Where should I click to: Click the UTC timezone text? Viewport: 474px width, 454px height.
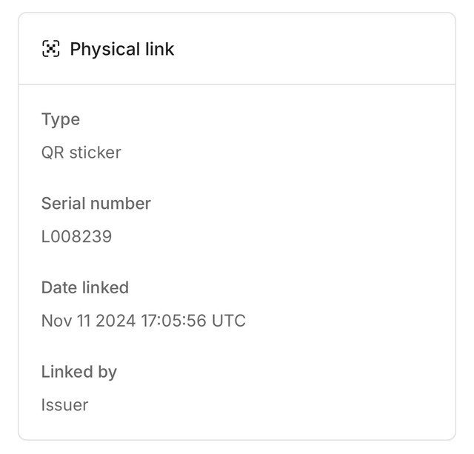click(x=229, y=321)
